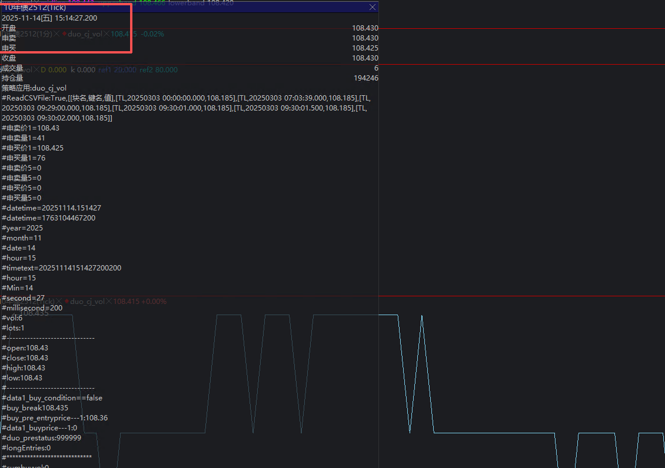
Task: Click the X after duo_cj_vol in Tick chart header
Action: click(x=109, y=301)
